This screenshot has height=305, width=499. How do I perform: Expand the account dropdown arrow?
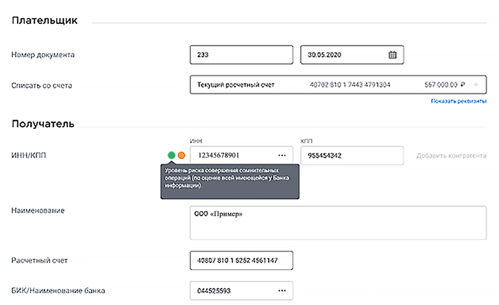tap(476, 85)
